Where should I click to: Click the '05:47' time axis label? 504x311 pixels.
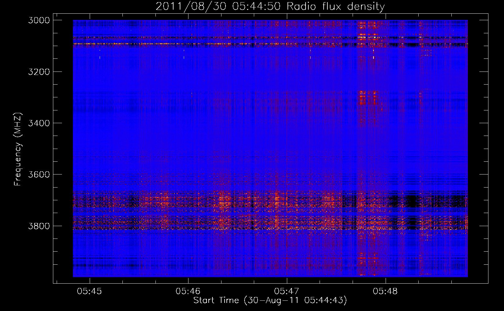287,291
